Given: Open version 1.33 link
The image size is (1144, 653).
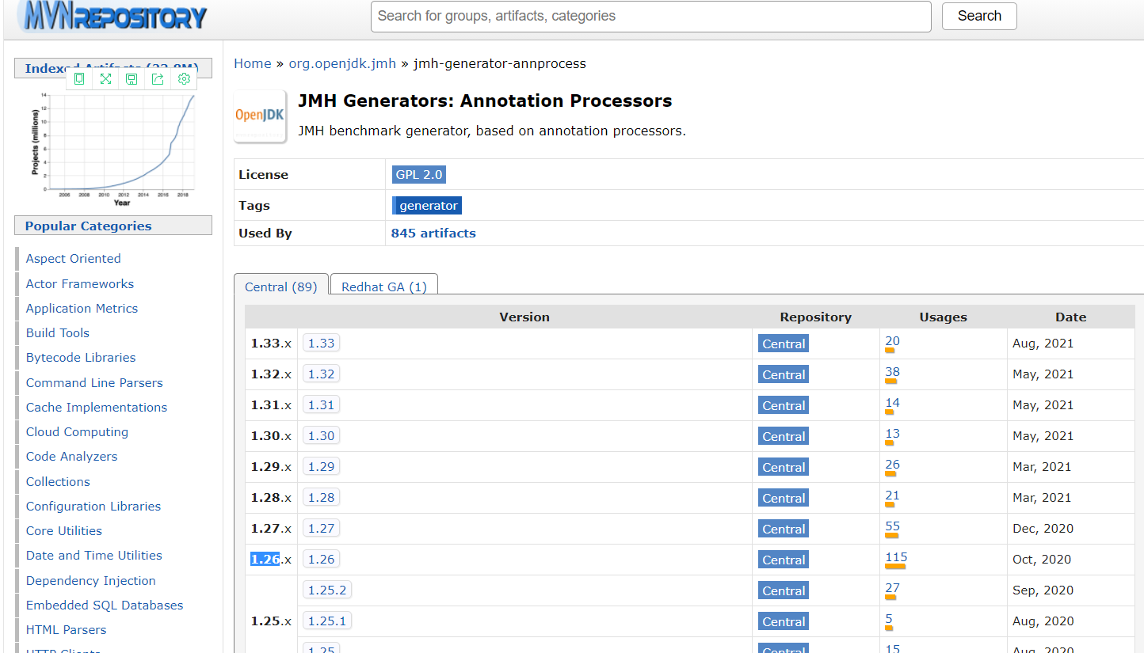Looking at the screenshot, I should click(321, 343).
